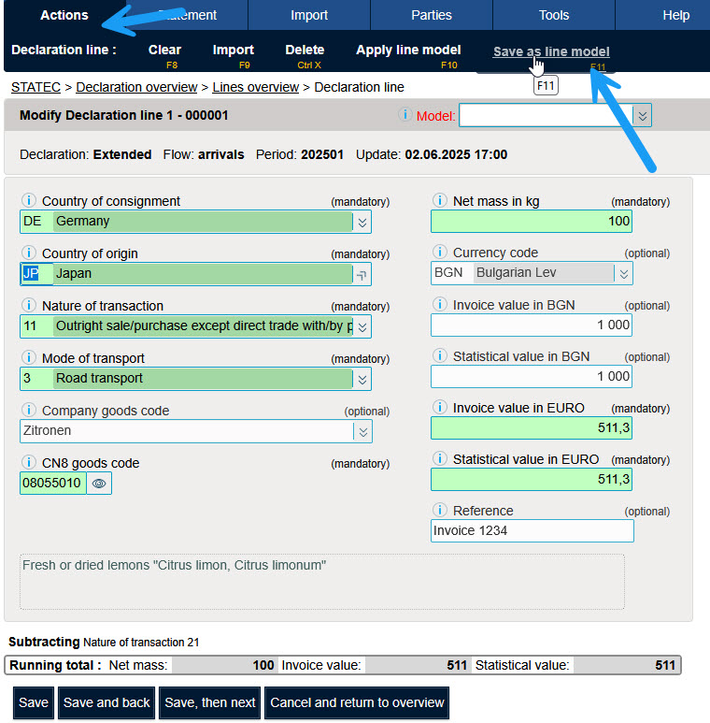Image resolution: width=710 pixels, height=723 pixels.
Task: Open the Company goods code dropdown
Action: click(x=362, y=431)
